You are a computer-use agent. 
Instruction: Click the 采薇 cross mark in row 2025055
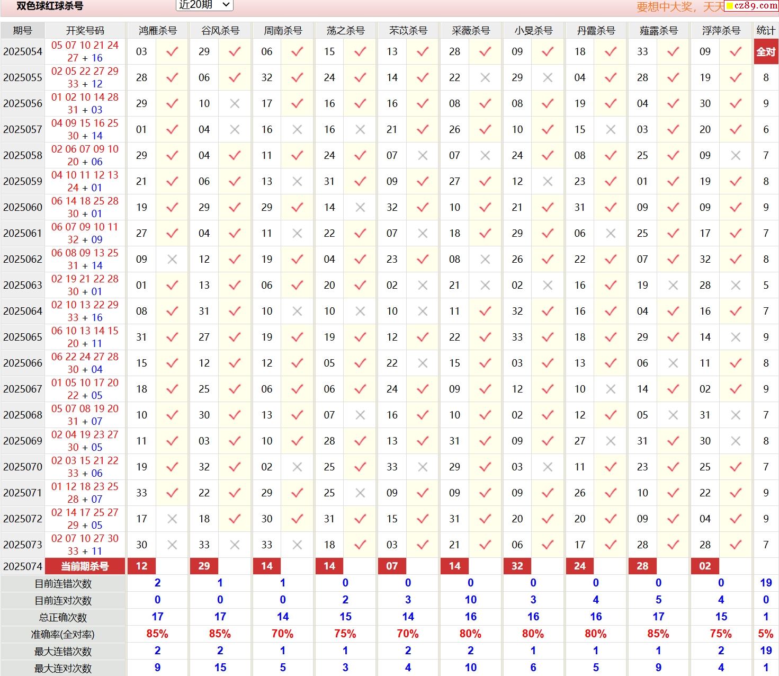coord(485,78)
